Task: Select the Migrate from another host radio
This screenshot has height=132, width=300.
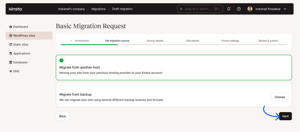Action: (x=62, y=60)
